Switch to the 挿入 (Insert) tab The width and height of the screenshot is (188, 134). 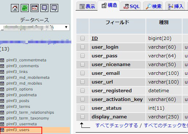[x=176, y=6]
